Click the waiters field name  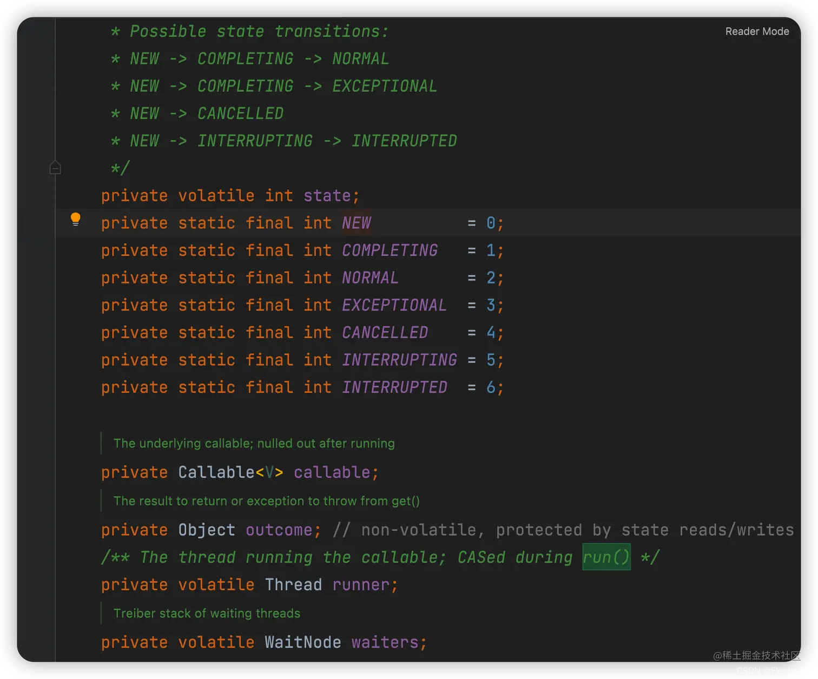(x=385, y=642)
